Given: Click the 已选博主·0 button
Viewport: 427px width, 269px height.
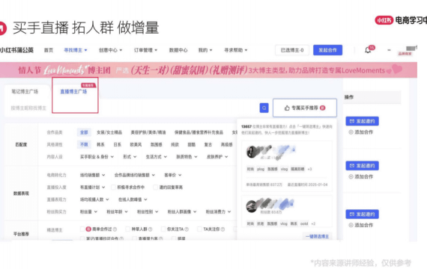Looking at the screenshot, I should pyautogui.click(x=292, y=50).
